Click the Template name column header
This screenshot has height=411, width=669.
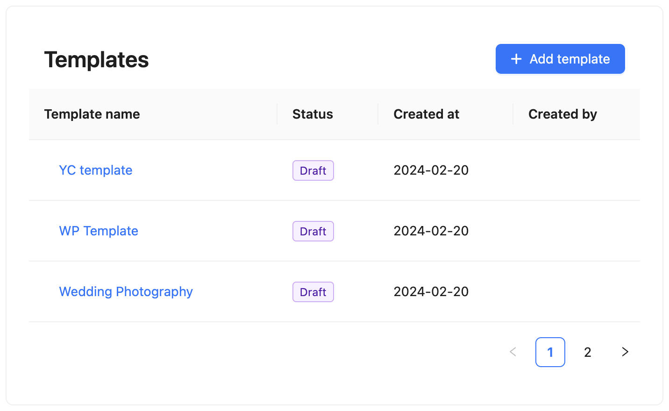pyautogui.click(x=92, y=114)
